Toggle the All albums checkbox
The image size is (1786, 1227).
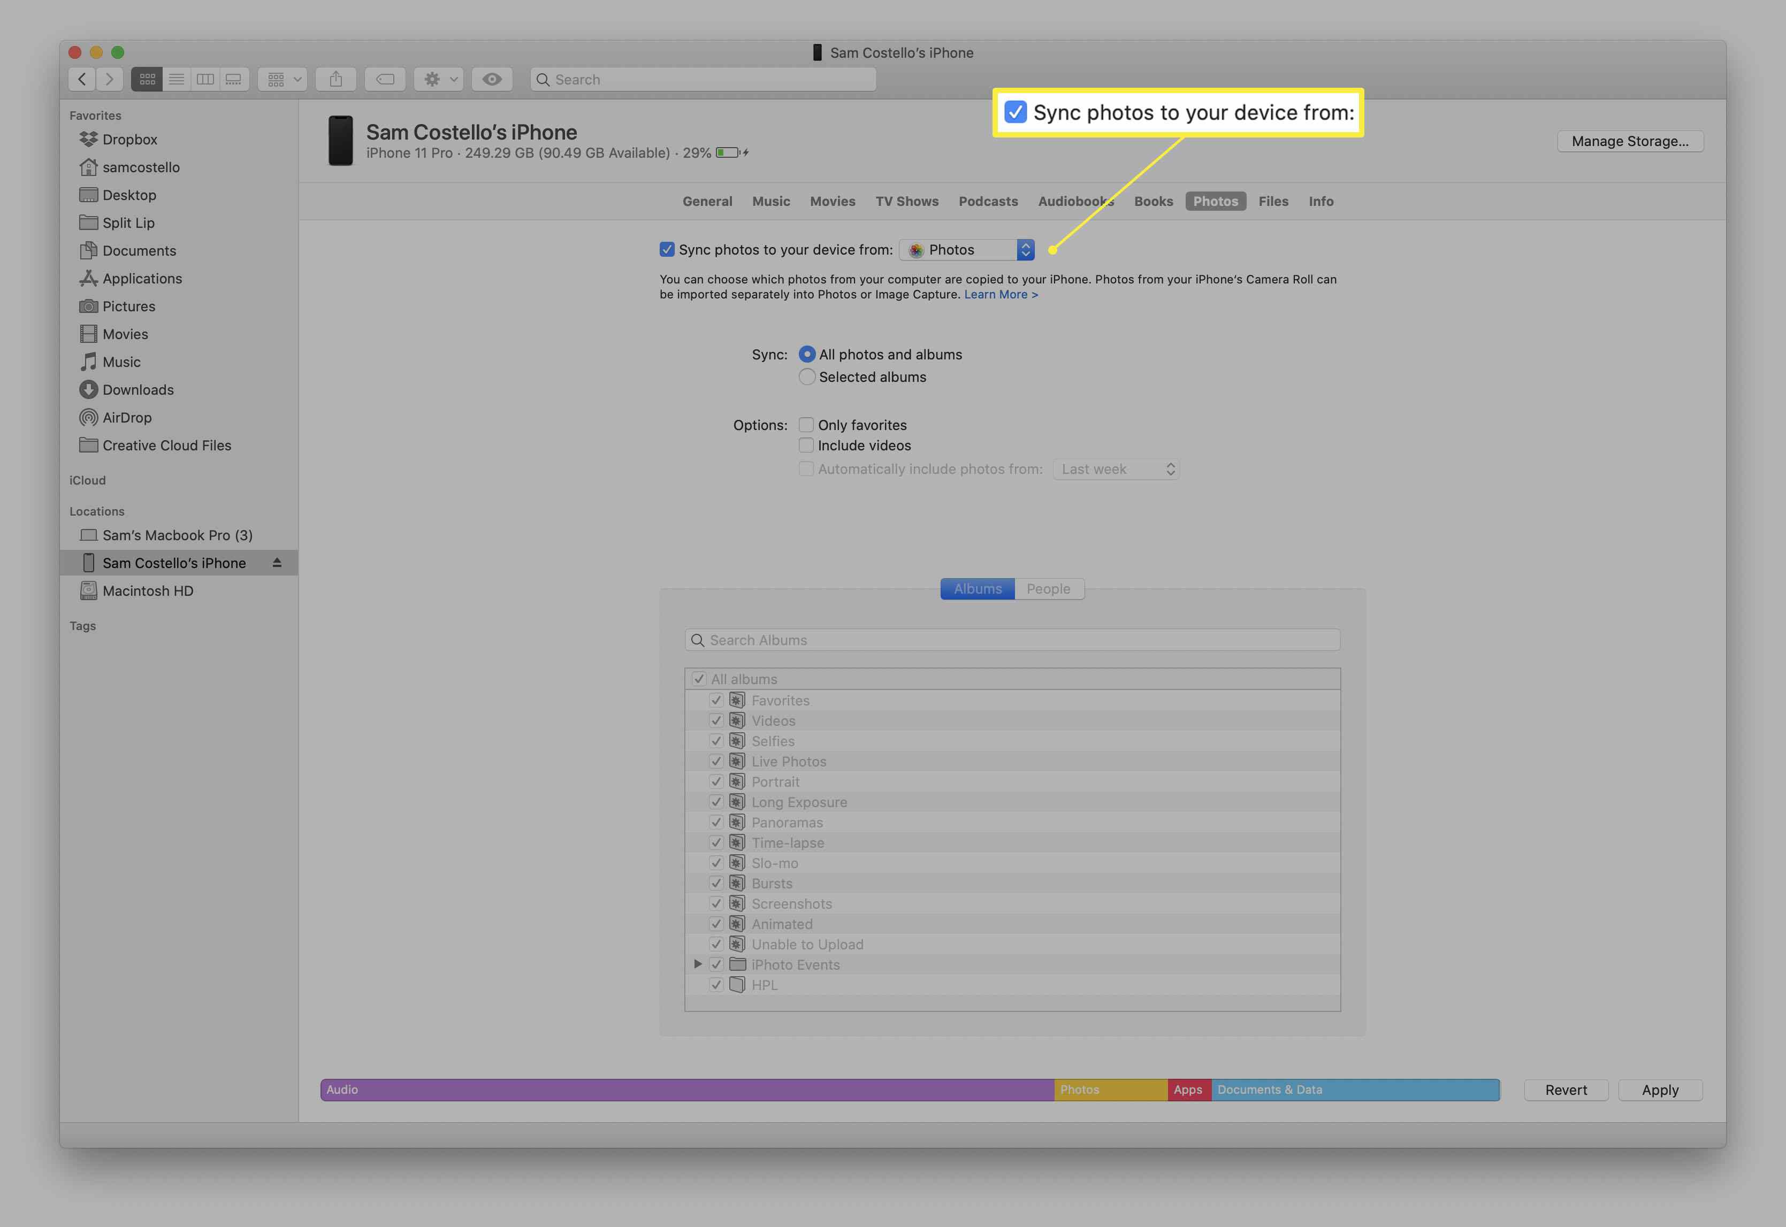click(699, 679)
